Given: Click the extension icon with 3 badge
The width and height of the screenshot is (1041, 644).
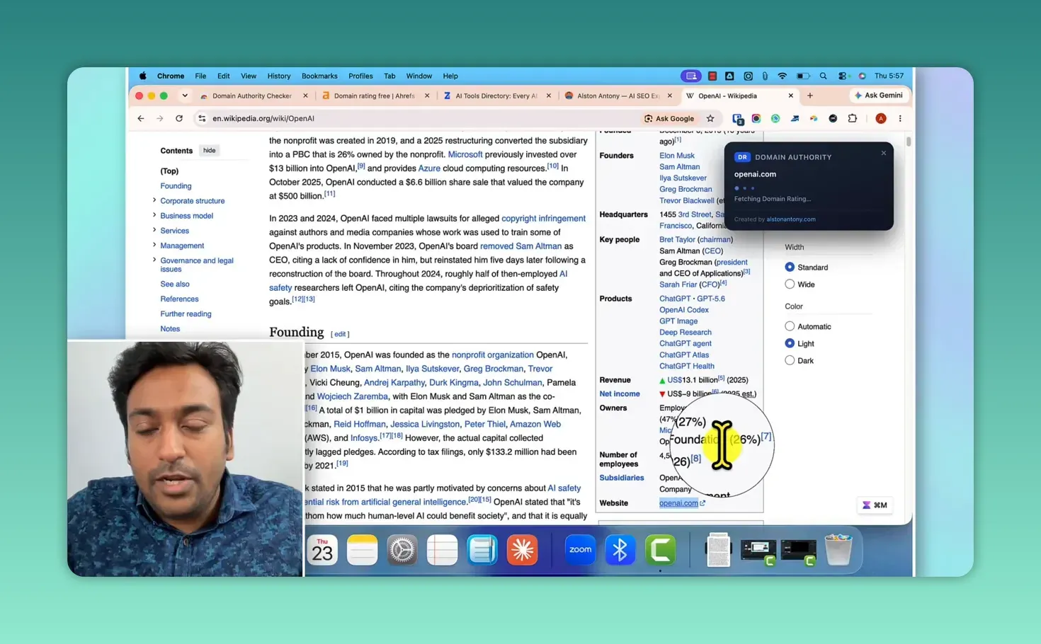Looking at the screenshot, I should 738,119.
